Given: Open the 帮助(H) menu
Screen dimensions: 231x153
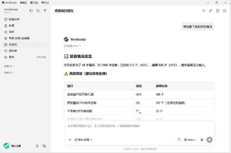Looking at the screenshot, I should 45,3.
